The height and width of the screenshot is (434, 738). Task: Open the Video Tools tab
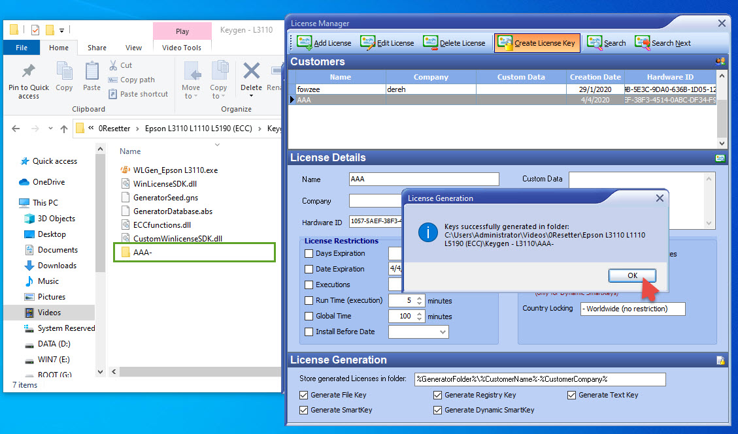(182, 48)
